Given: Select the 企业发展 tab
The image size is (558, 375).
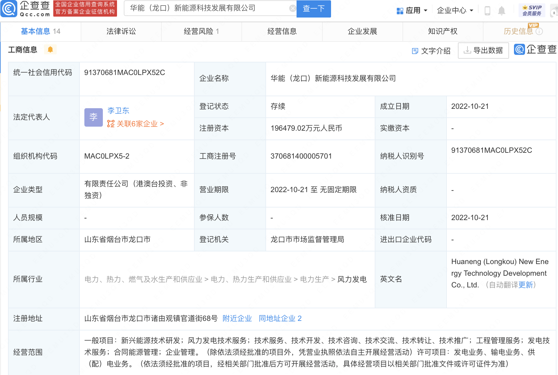Looking at the screenshot, I should click(x=362, y=31).
